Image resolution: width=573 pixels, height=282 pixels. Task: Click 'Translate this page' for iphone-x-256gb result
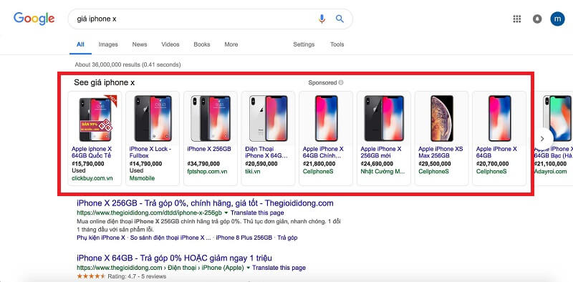coord(257,213)
